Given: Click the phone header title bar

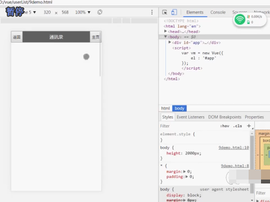Looking at the screenshot, I should (x=56, y=37).
